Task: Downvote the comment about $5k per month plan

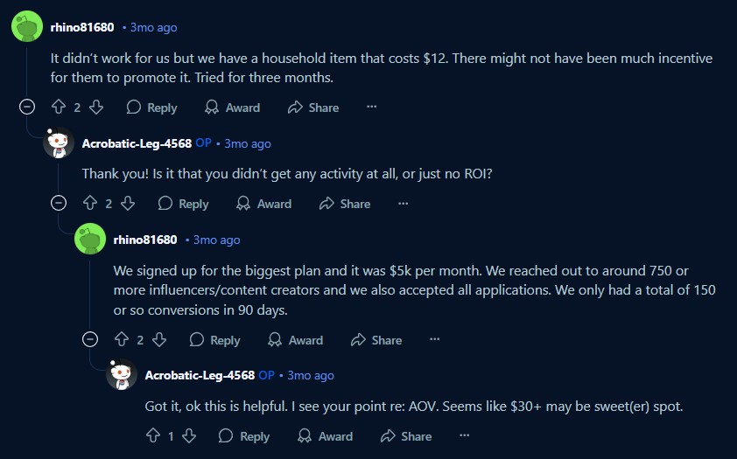Action: point(159,340)
